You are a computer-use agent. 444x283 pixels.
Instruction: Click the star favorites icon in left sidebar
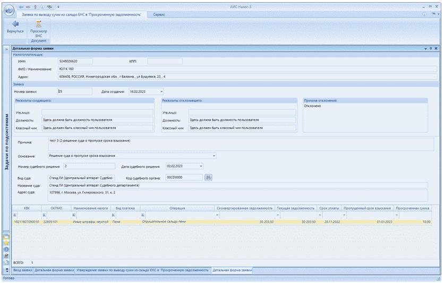click(x=6, y=242)
